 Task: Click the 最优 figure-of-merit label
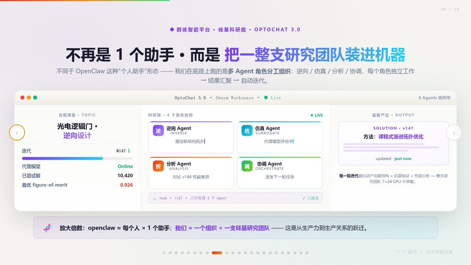pos(45,185)
